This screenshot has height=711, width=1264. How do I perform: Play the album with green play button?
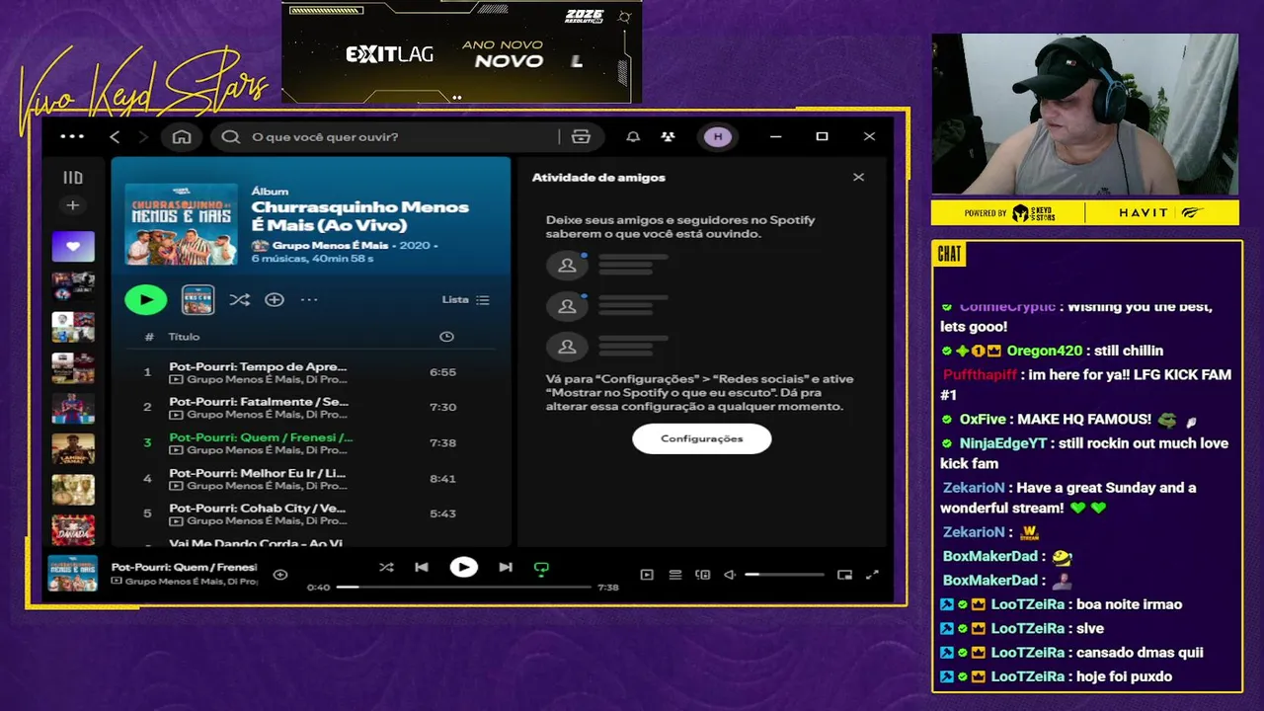146,299
